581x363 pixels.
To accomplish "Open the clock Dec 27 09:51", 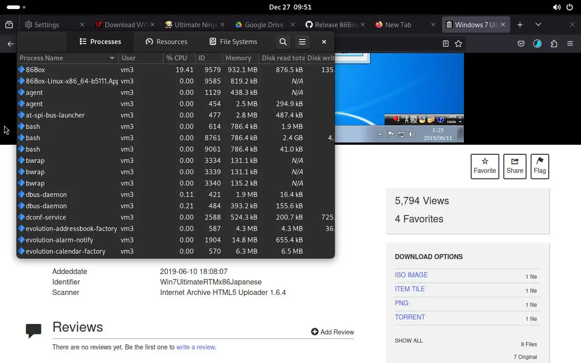I will (x=290, y=7).
